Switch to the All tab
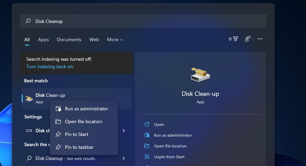Viewport: 306px width, 166px height. (x=27, y=39)
